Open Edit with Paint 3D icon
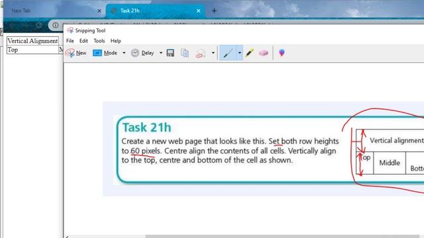This screenshot has height=238, width=424. coord(282,53)
